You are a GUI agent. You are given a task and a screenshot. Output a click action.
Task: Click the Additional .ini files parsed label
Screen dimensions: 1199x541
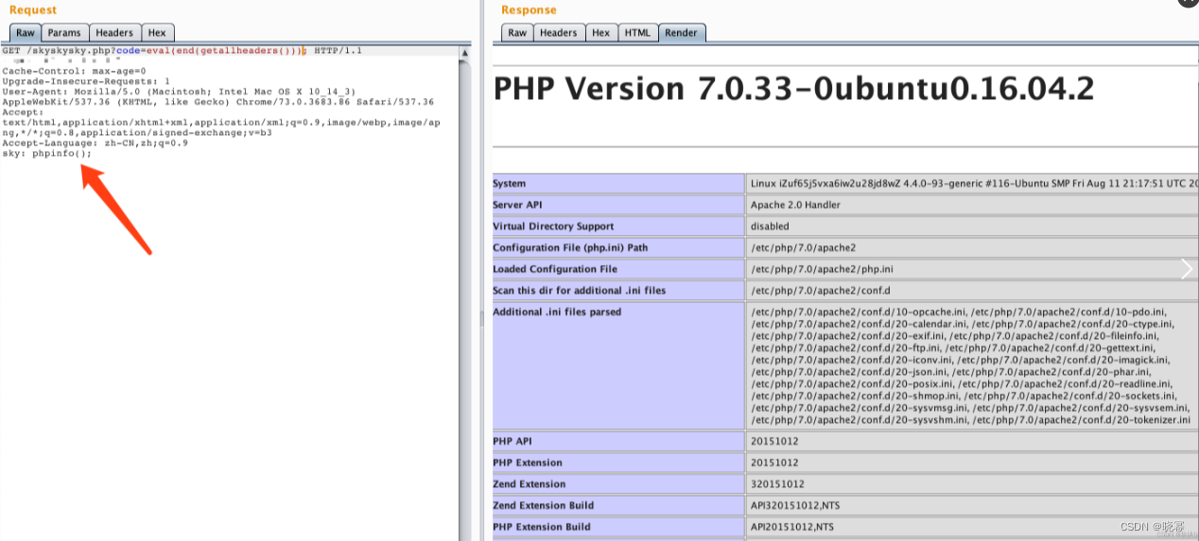[557, 313]
